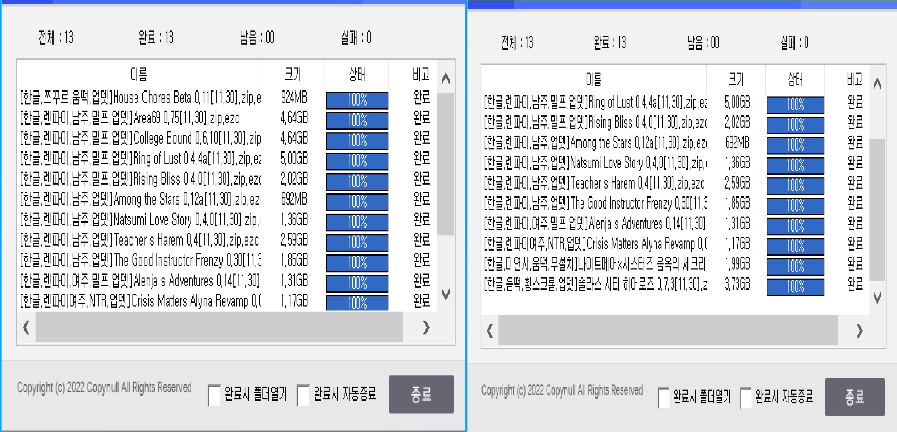Click scroll right arrow in right window
This screenshot has width=897, height=432.
coord(859,330)
